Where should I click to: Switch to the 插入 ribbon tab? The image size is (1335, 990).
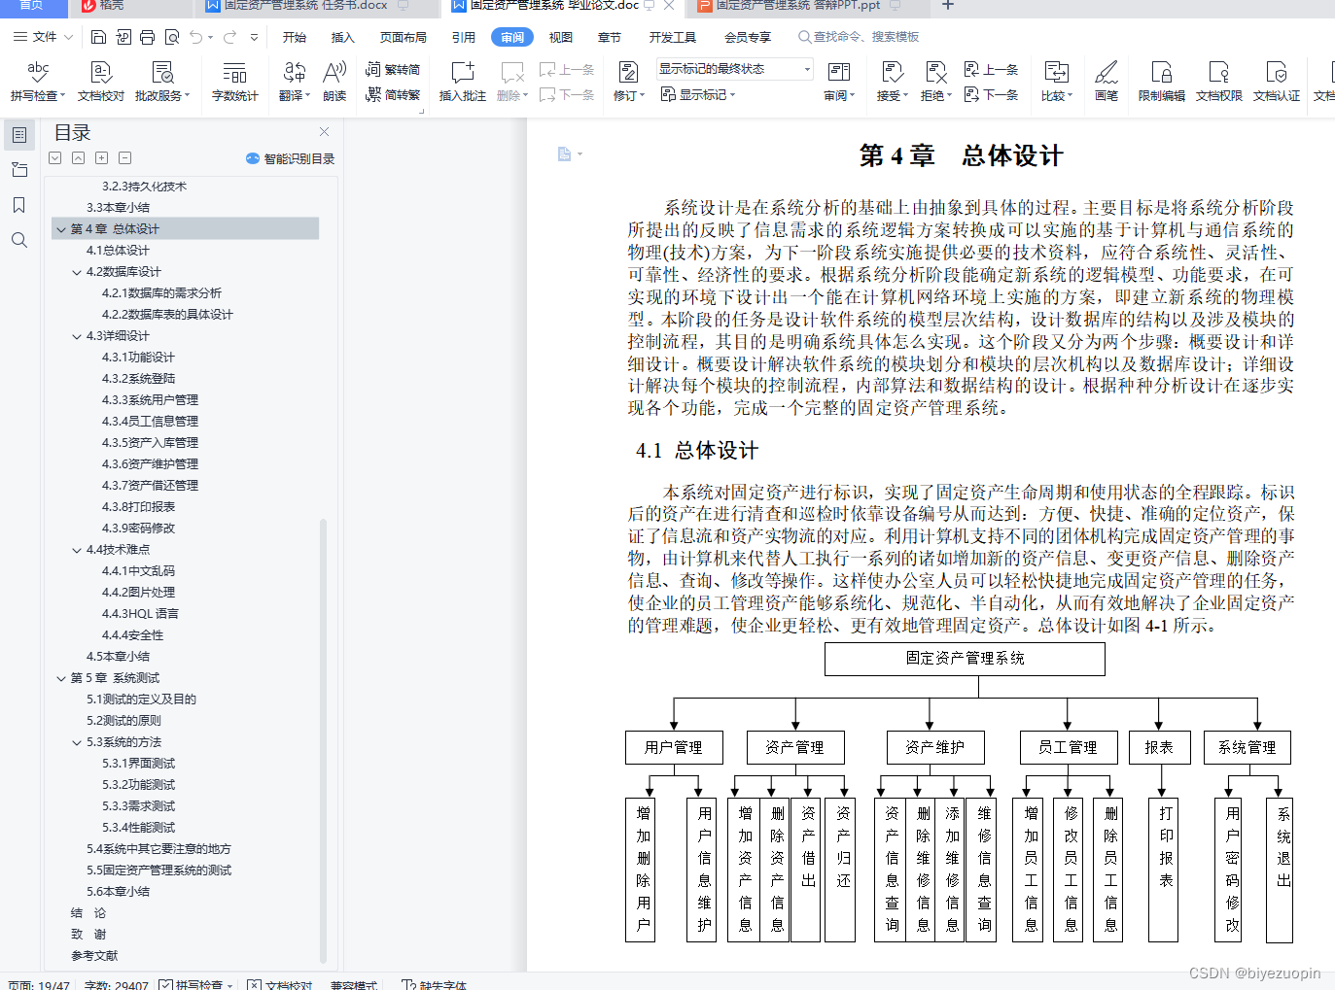coord(343,37)
